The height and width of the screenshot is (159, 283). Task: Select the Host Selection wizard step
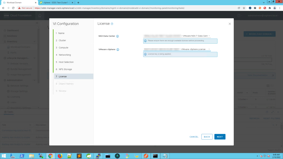pos(66,62)
